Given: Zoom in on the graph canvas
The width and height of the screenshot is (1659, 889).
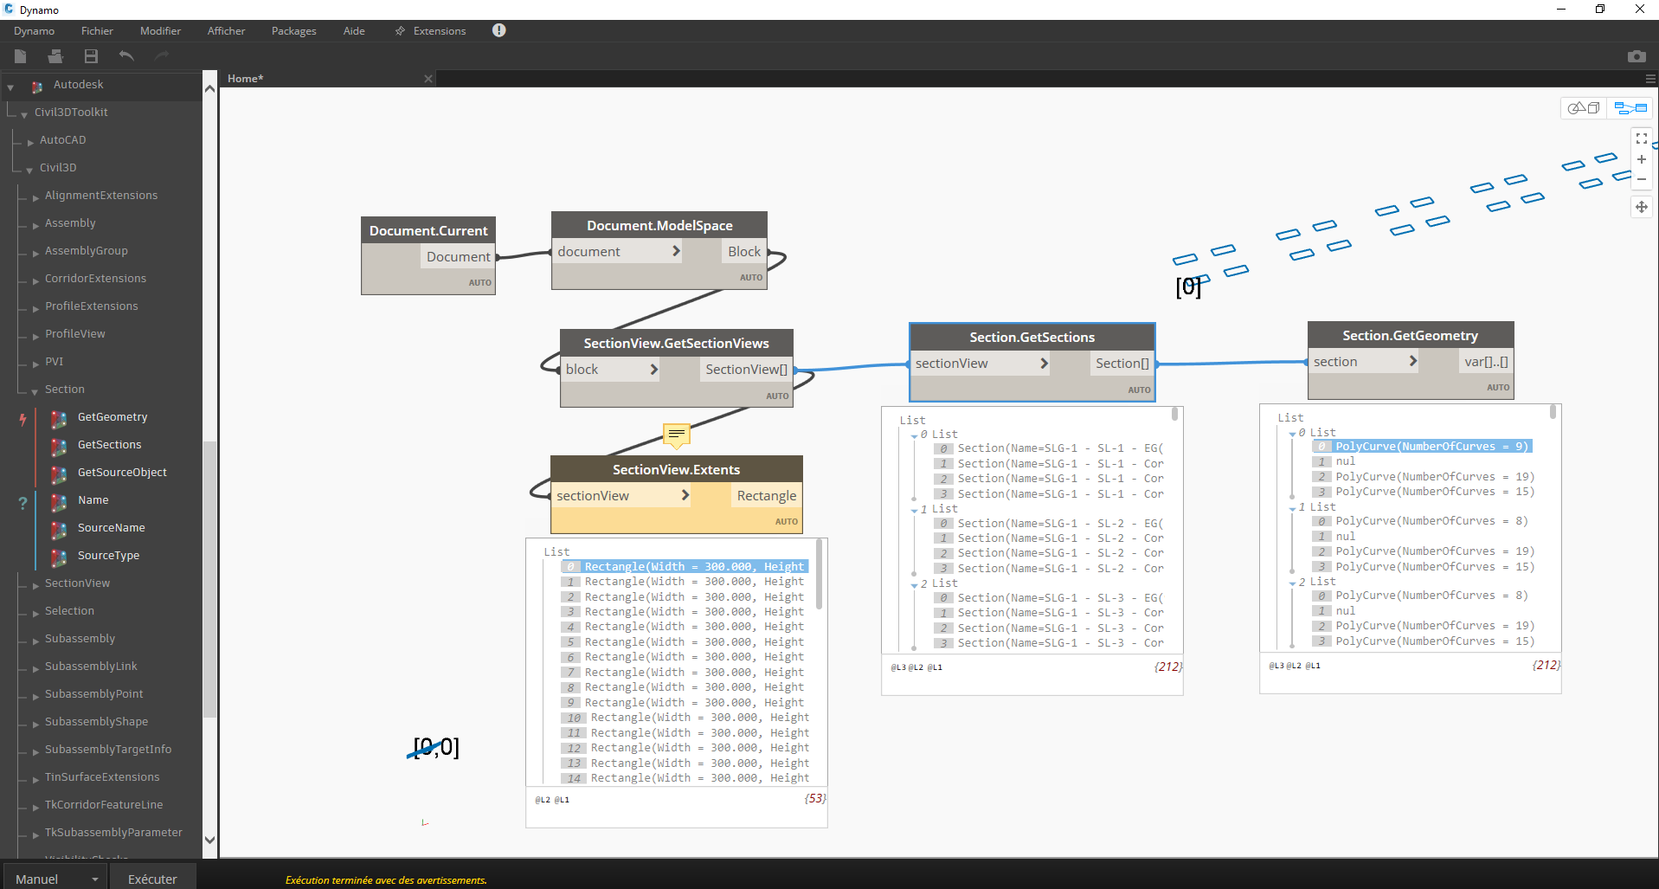Looking at the screenshot, I should click(x=1642, y=159).
